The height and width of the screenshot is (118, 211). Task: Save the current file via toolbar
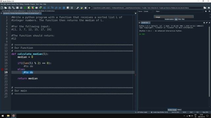click(10, 8)
